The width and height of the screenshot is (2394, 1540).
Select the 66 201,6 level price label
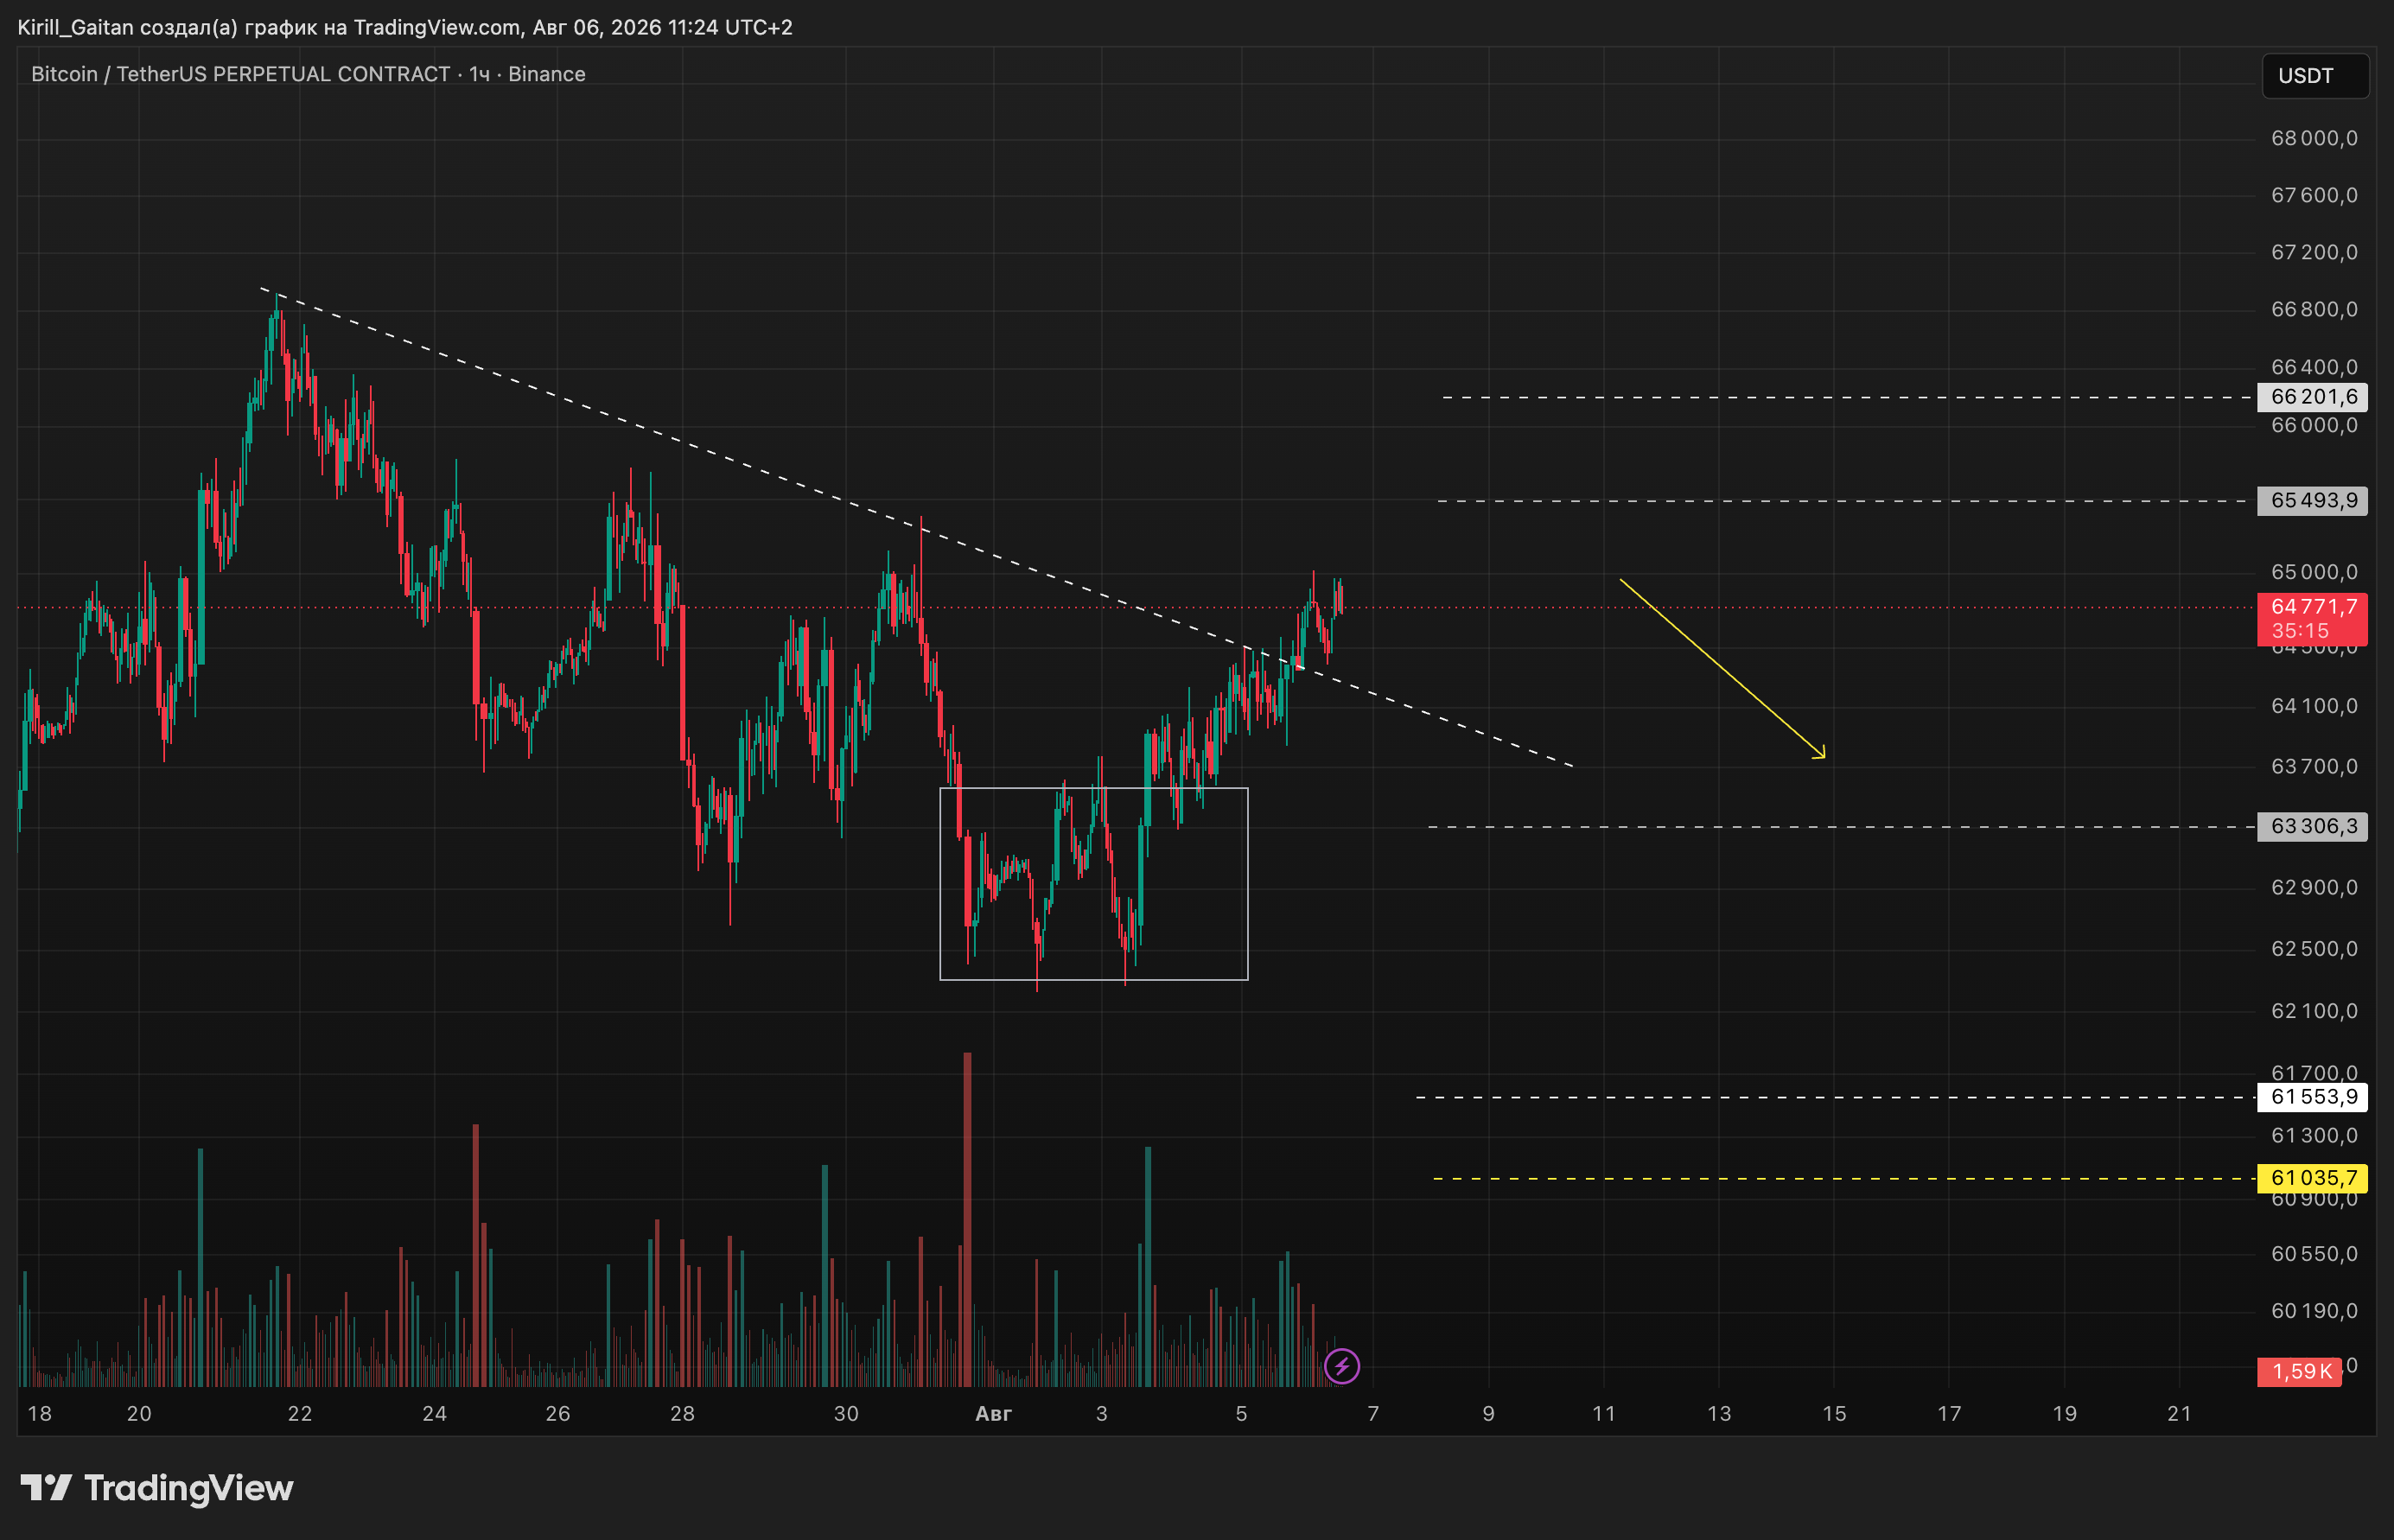coord(2312,397)
